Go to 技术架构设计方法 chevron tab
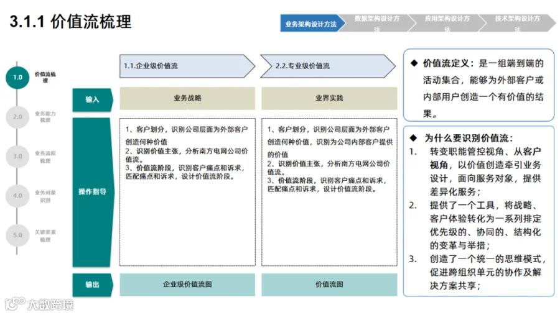 point(517,23)
